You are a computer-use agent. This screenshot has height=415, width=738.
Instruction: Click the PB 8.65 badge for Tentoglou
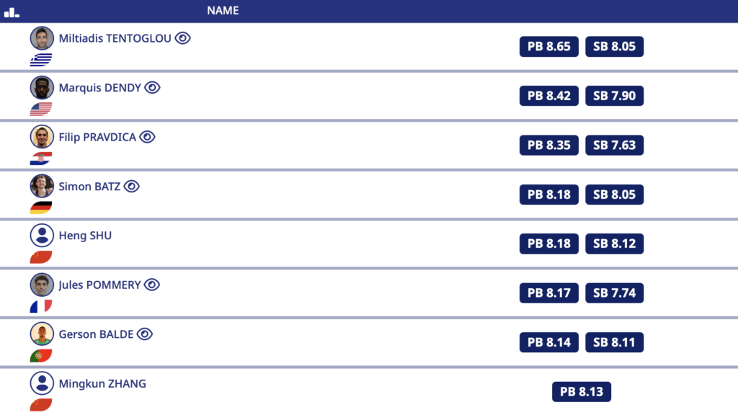point(548,47)
